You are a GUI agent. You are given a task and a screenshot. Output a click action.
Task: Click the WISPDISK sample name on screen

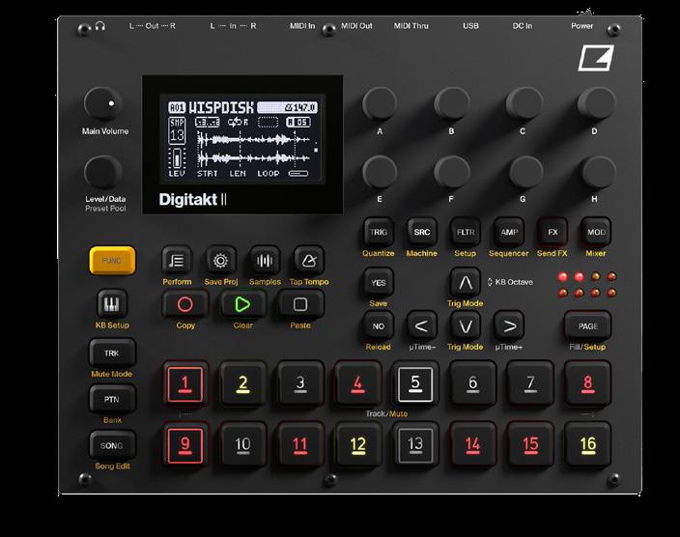(x=221, y=107)
